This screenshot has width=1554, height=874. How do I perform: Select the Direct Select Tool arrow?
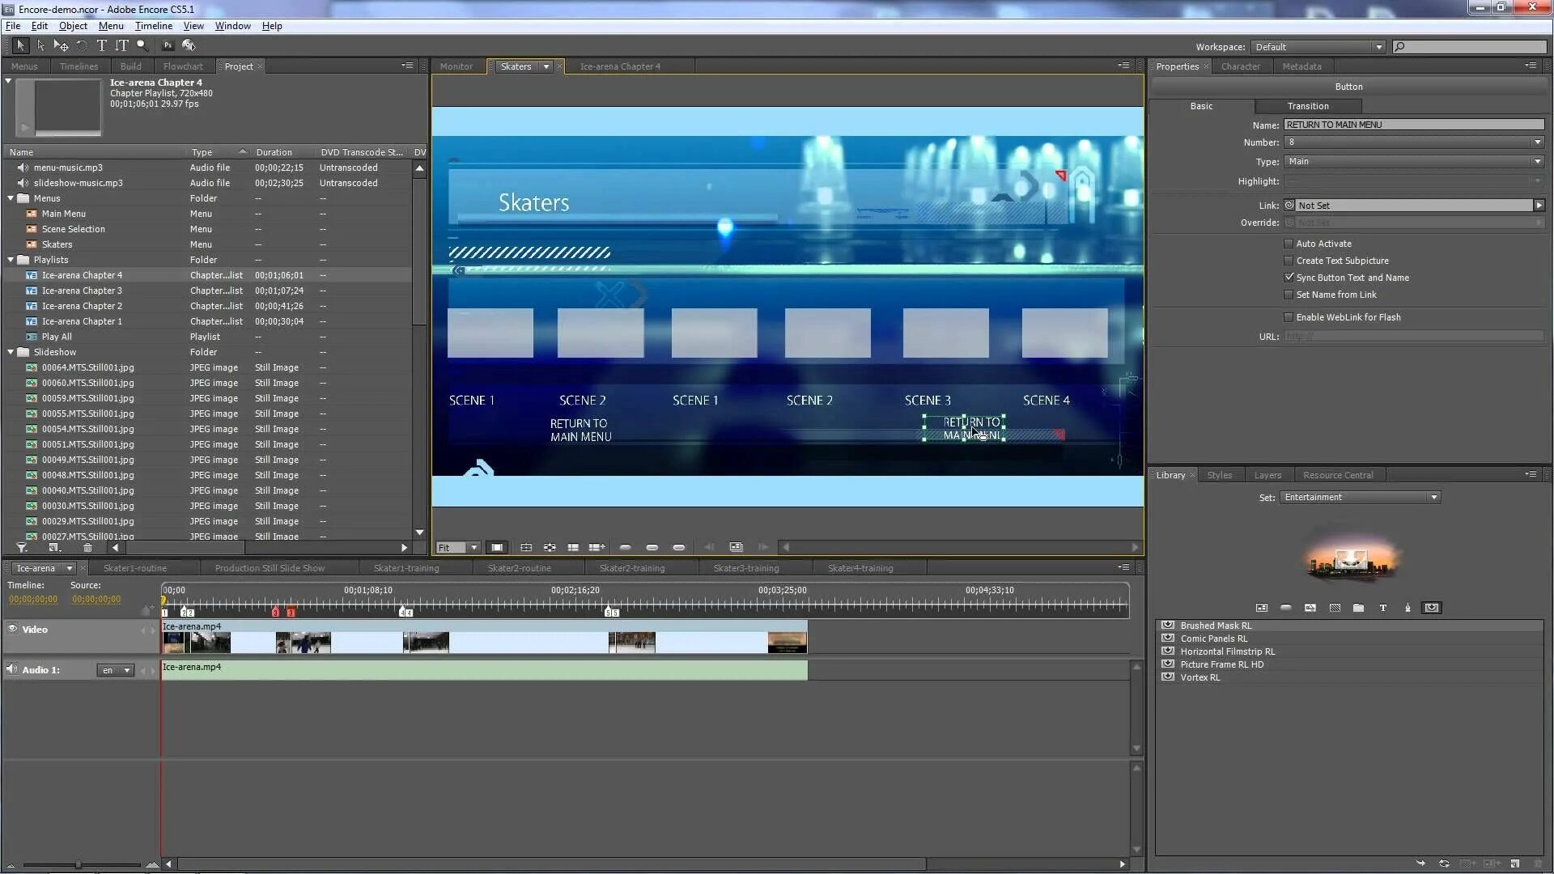tap(40, 46)
